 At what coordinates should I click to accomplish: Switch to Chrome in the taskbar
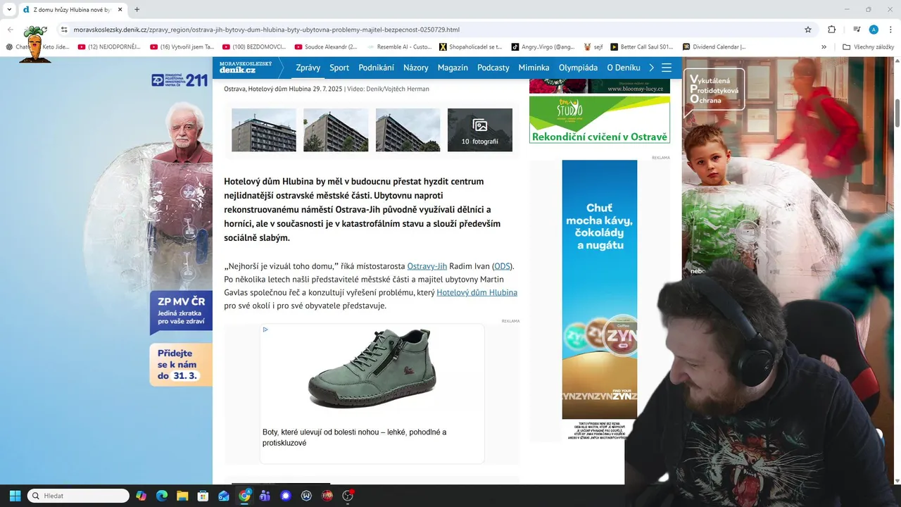click(x=244, y=496)
